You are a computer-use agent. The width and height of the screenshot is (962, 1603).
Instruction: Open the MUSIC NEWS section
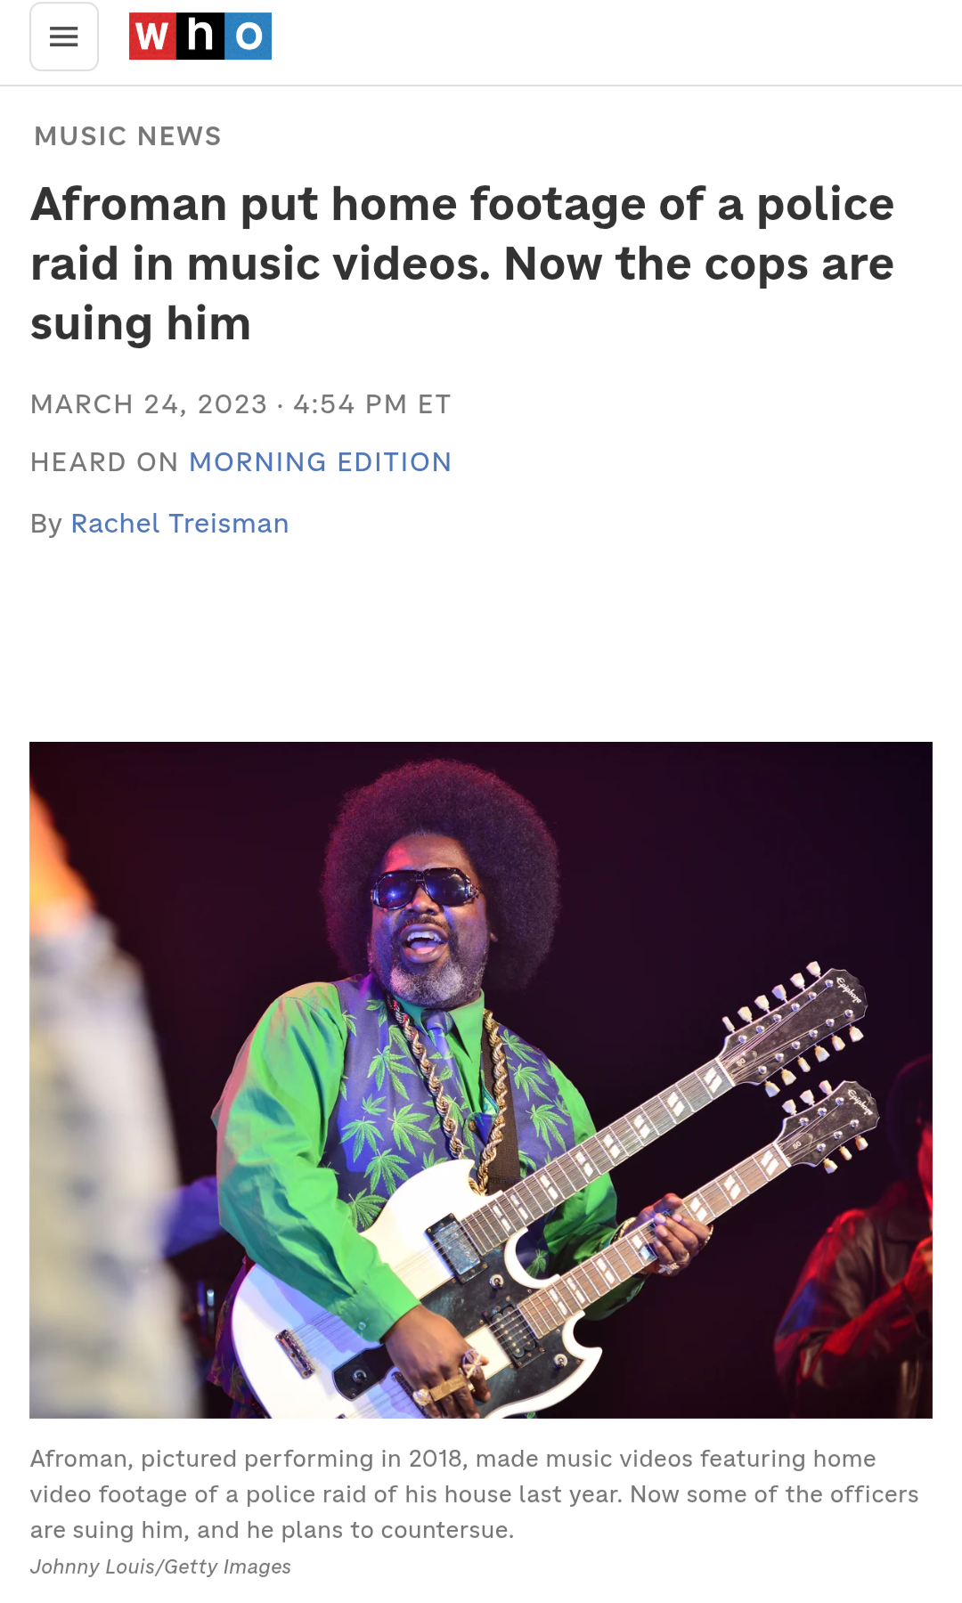[127, 136]
